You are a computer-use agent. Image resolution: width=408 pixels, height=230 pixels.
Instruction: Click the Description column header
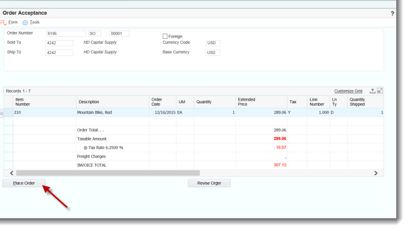tap(113, 102)
